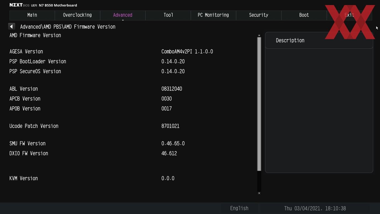Open the Tool tab

pyautogui.click(x=168, y=15)
